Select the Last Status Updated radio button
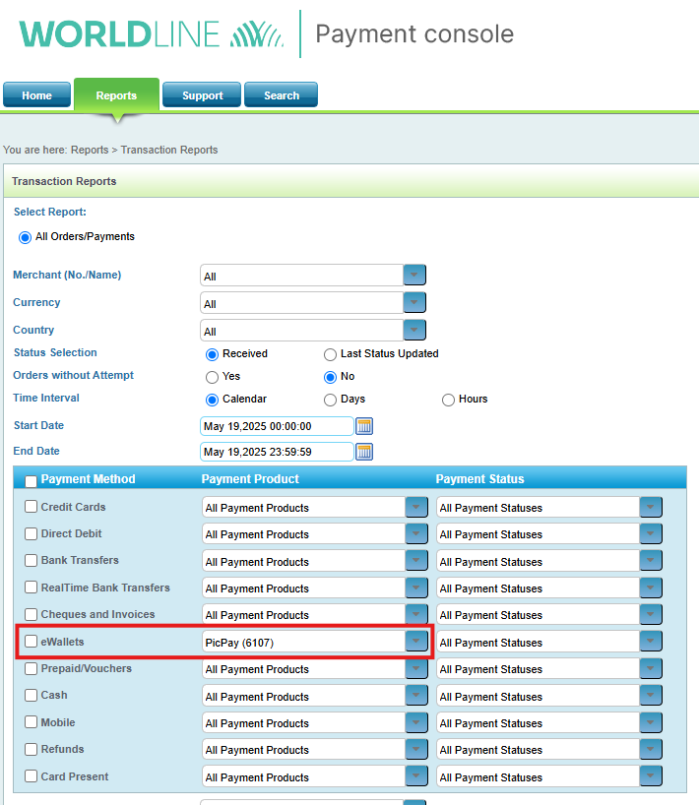Image resolution: width=699 pixels, height=805 pixels. coord(331,354)
